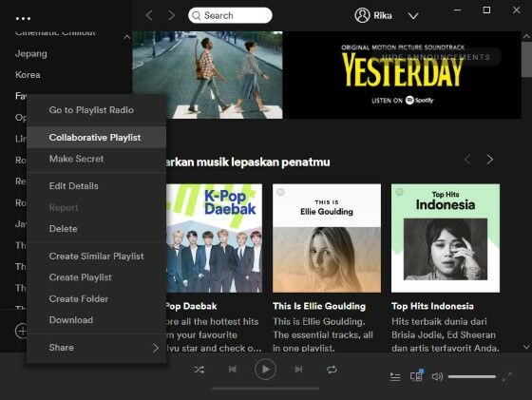
Task: Choose Collaborative Playlist option
Action: click(x=96, y=137)
